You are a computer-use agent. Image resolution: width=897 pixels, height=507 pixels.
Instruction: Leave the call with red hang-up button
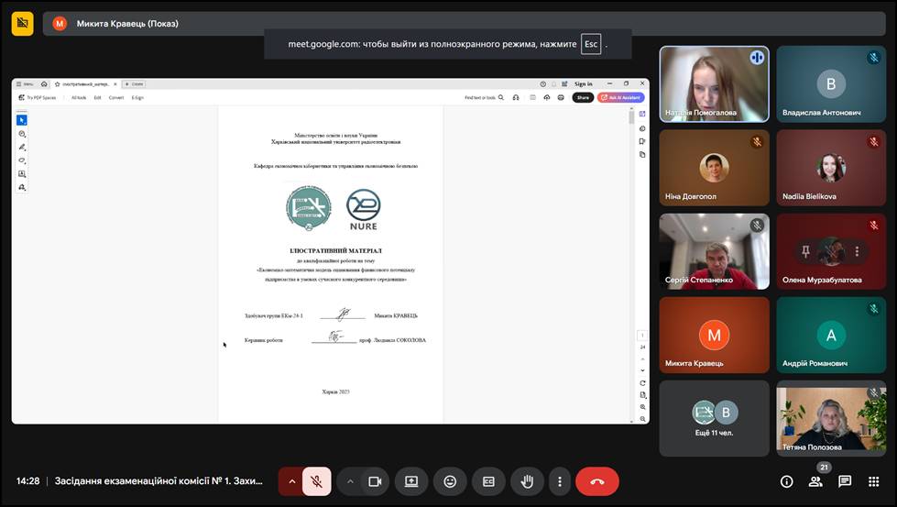coord(597,481)
